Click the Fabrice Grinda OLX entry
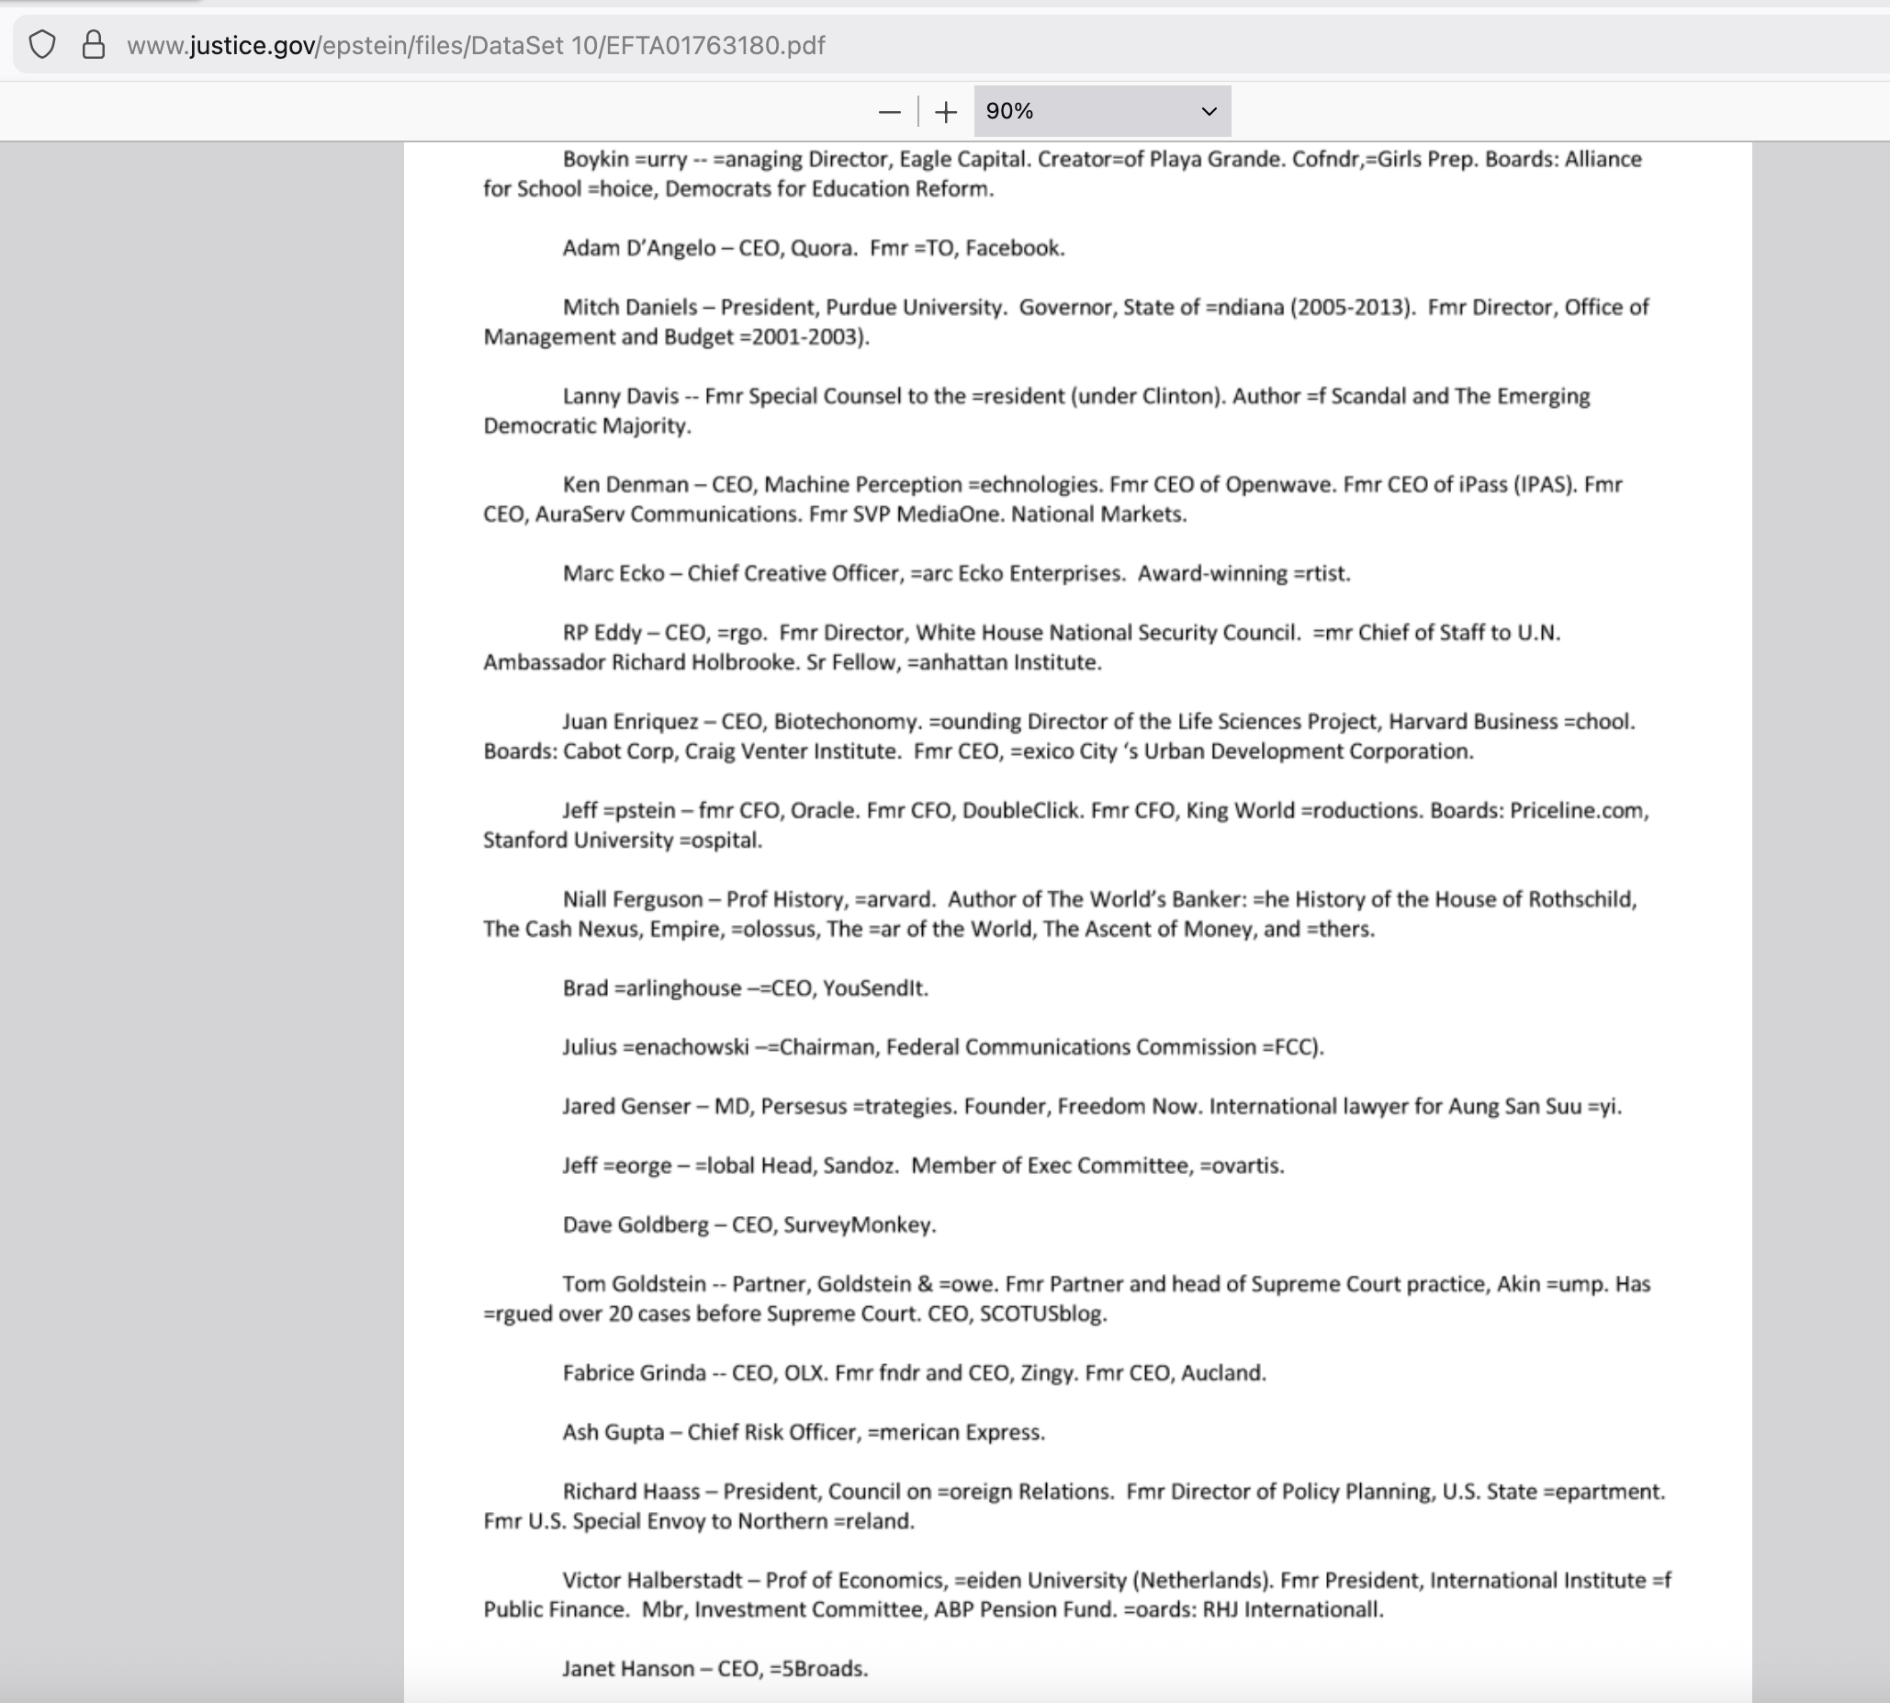Image resolution: width=1890 pixels, height=1703 pixels. click(913, 1372)
